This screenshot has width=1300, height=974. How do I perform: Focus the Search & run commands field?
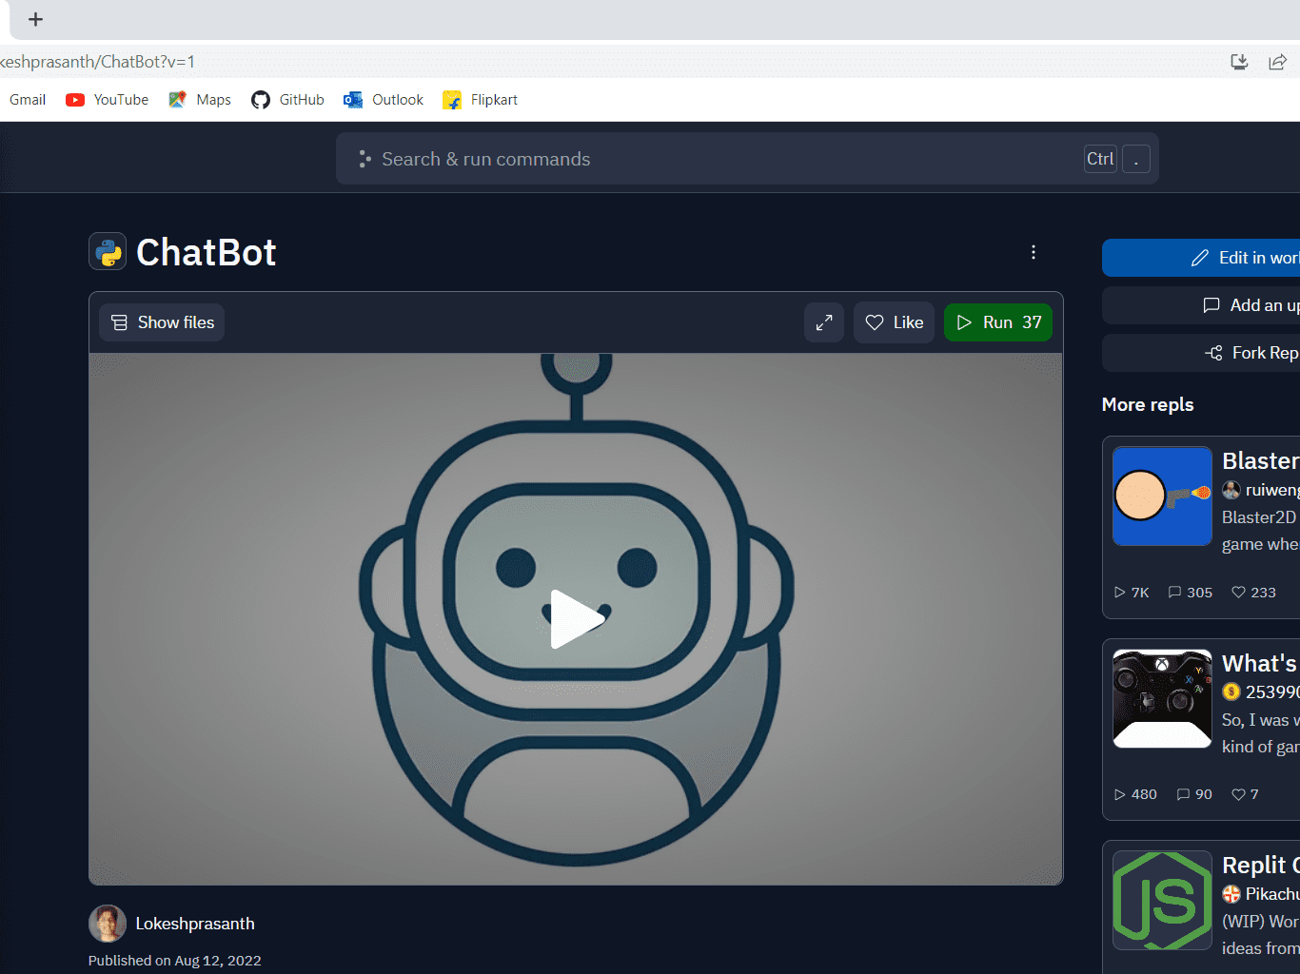[x=747, y=159]
